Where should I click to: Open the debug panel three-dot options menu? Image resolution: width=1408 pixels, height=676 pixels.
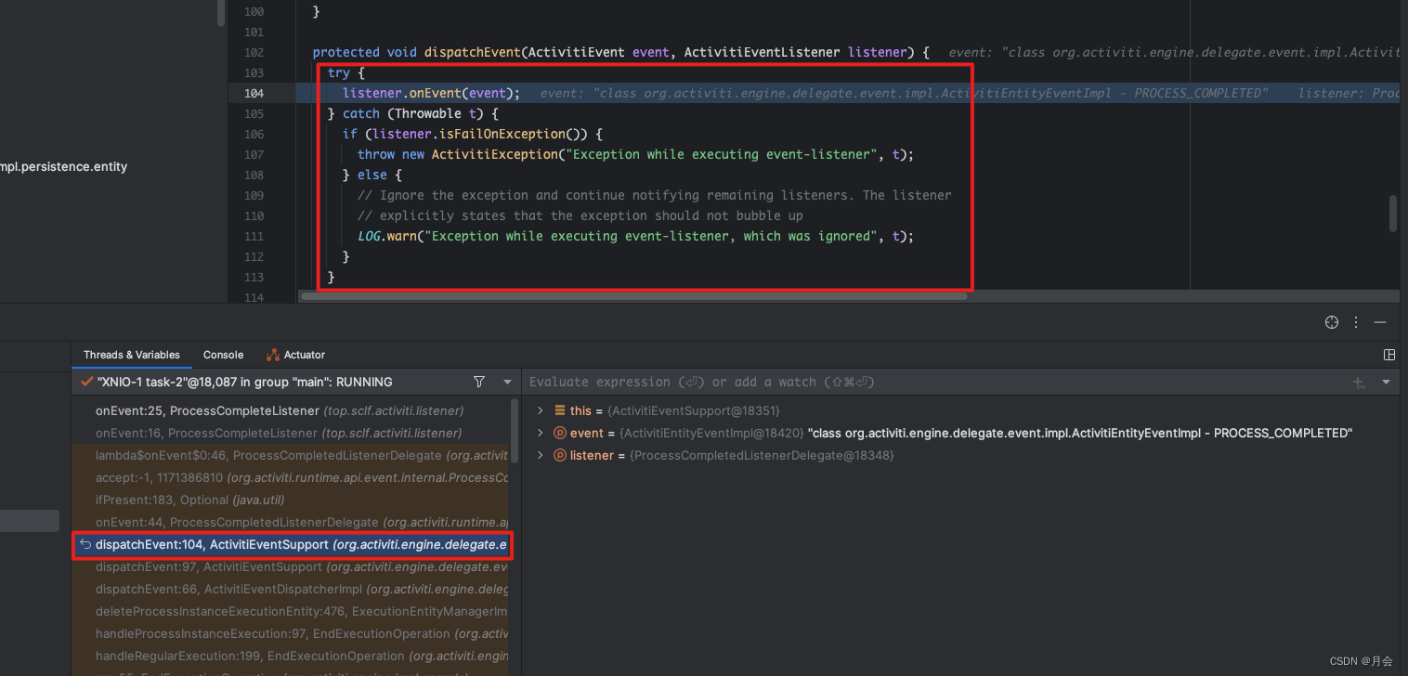[1357, 322]
